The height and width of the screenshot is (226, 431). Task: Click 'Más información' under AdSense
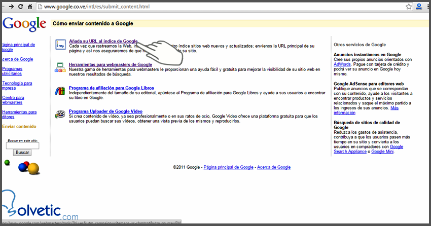click(366, 110)
